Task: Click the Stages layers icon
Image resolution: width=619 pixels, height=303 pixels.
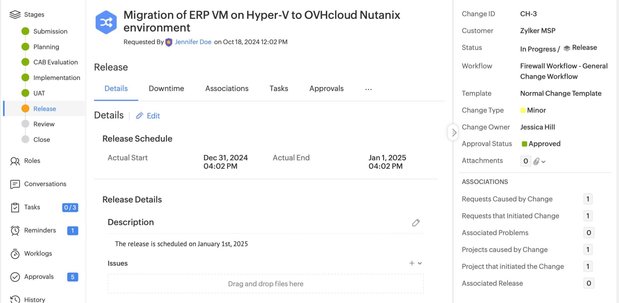Action: (15, 14)
